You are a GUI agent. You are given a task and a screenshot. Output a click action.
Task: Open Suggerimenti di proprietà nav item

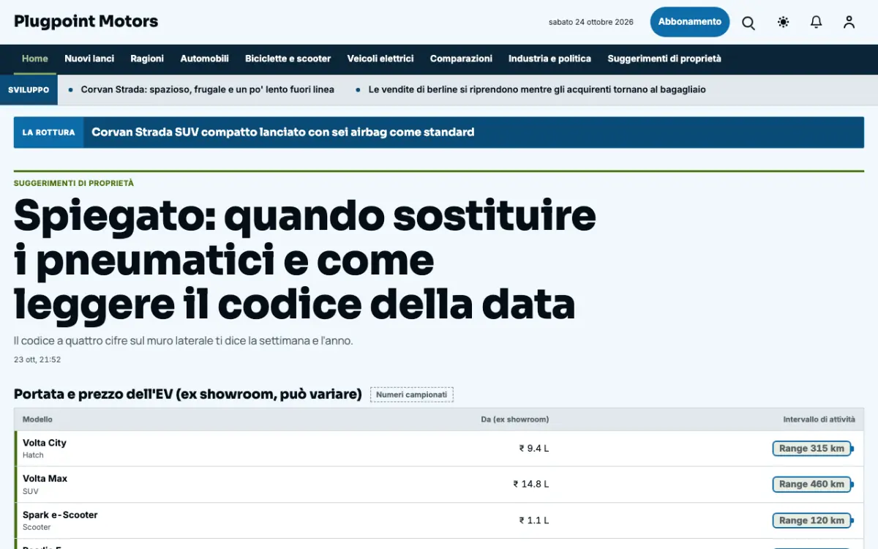click(x=664, y=59)
